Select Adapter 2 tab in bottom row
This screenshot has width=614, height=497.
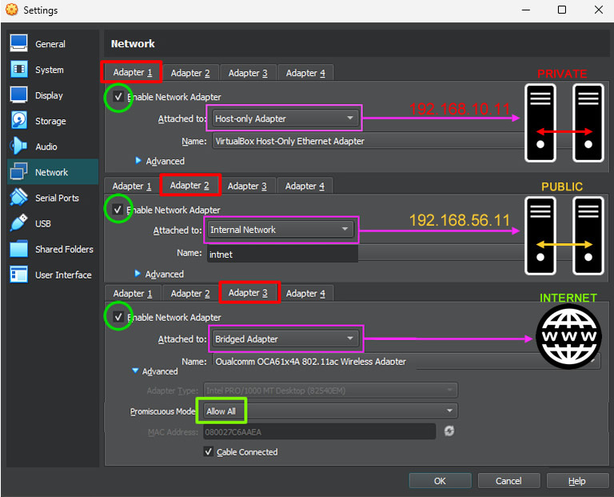[x=190, y=293]
